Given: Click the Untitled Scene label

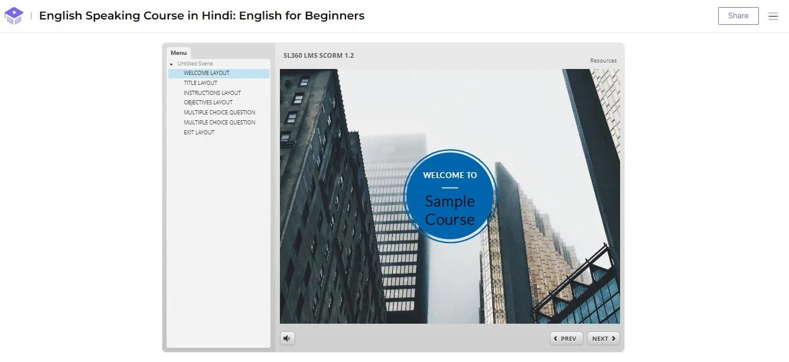Looking at the screenshot, I should [x=195, y=64].
